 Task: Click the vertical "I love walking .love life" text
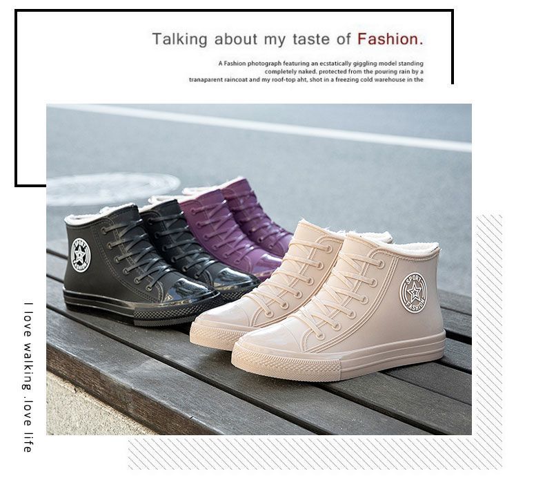tap(28, 377)
